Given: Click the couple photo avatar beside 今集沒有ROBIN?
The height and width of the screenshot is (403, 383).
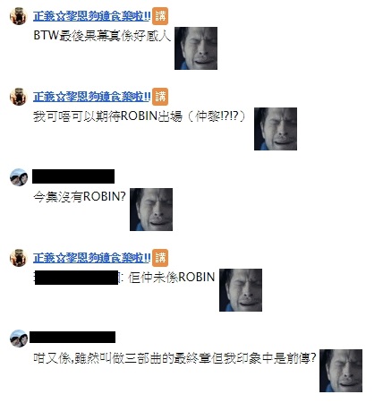Looking at the screenshot, I should tap(19, 177).
